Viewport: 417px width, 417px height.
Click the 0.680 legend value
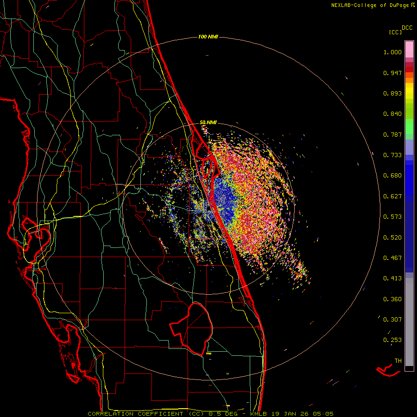pyautogui.click(x=392, y=176)
